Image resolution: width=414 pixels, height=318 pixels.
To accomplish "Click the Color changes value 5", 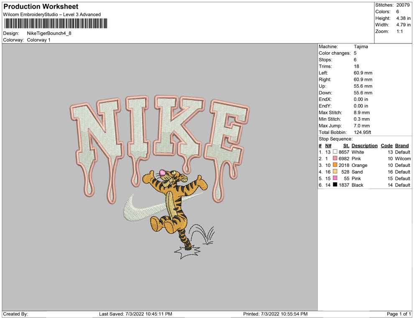I will [355, 53].
